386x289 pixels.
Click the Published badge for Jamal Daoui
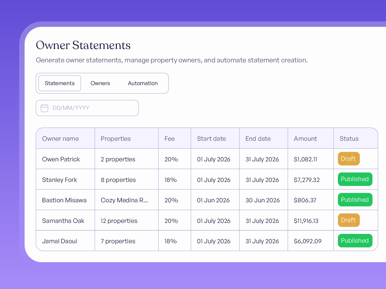pos(355,241)
